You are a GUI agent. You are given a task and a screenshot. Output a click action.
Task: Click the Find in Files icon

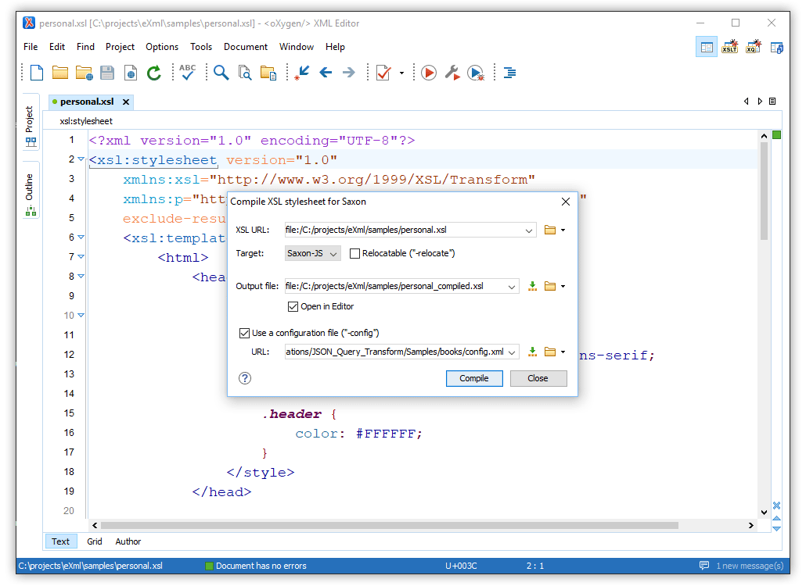click(245, 73)
